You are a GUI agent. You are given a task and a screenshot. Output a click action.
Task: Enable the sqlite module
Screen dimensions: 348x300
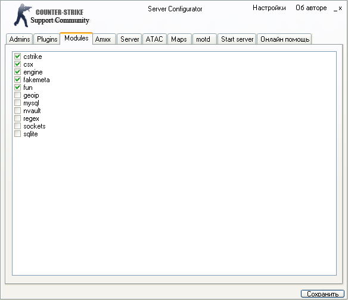pyautogui.click(x=17, y=134)
